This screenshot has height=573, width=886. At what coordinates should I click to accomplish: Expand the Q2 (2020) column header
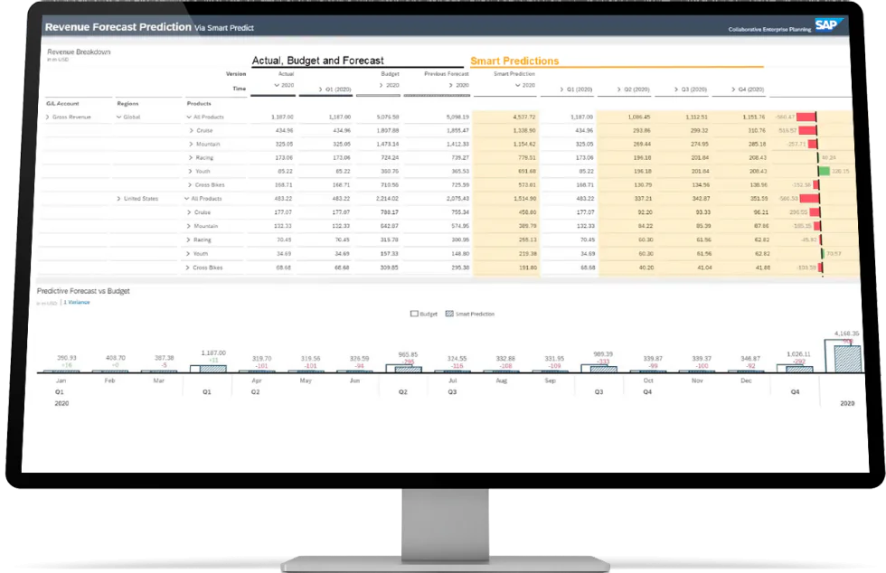tap(619, 89)
